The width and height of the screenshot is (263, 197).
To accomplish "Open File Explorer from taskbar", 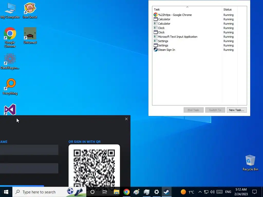I will click(x=116, y=192).
